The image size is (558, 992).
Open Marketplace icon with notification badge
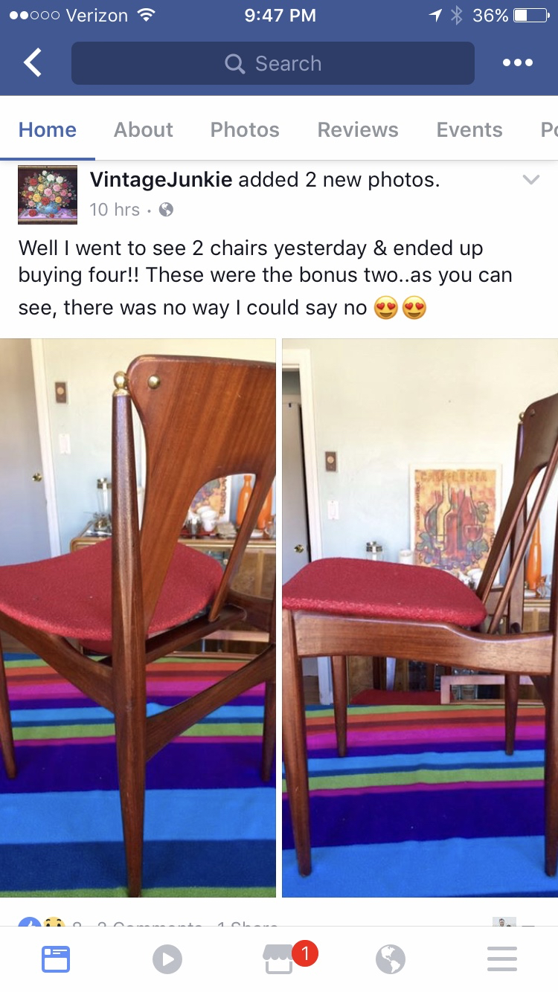[280, 959]
